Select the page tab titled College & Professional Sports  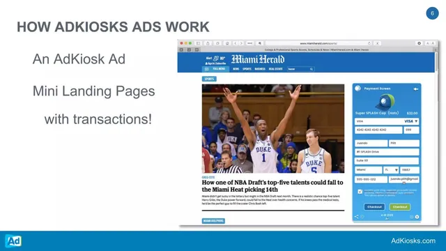[316, 50]
